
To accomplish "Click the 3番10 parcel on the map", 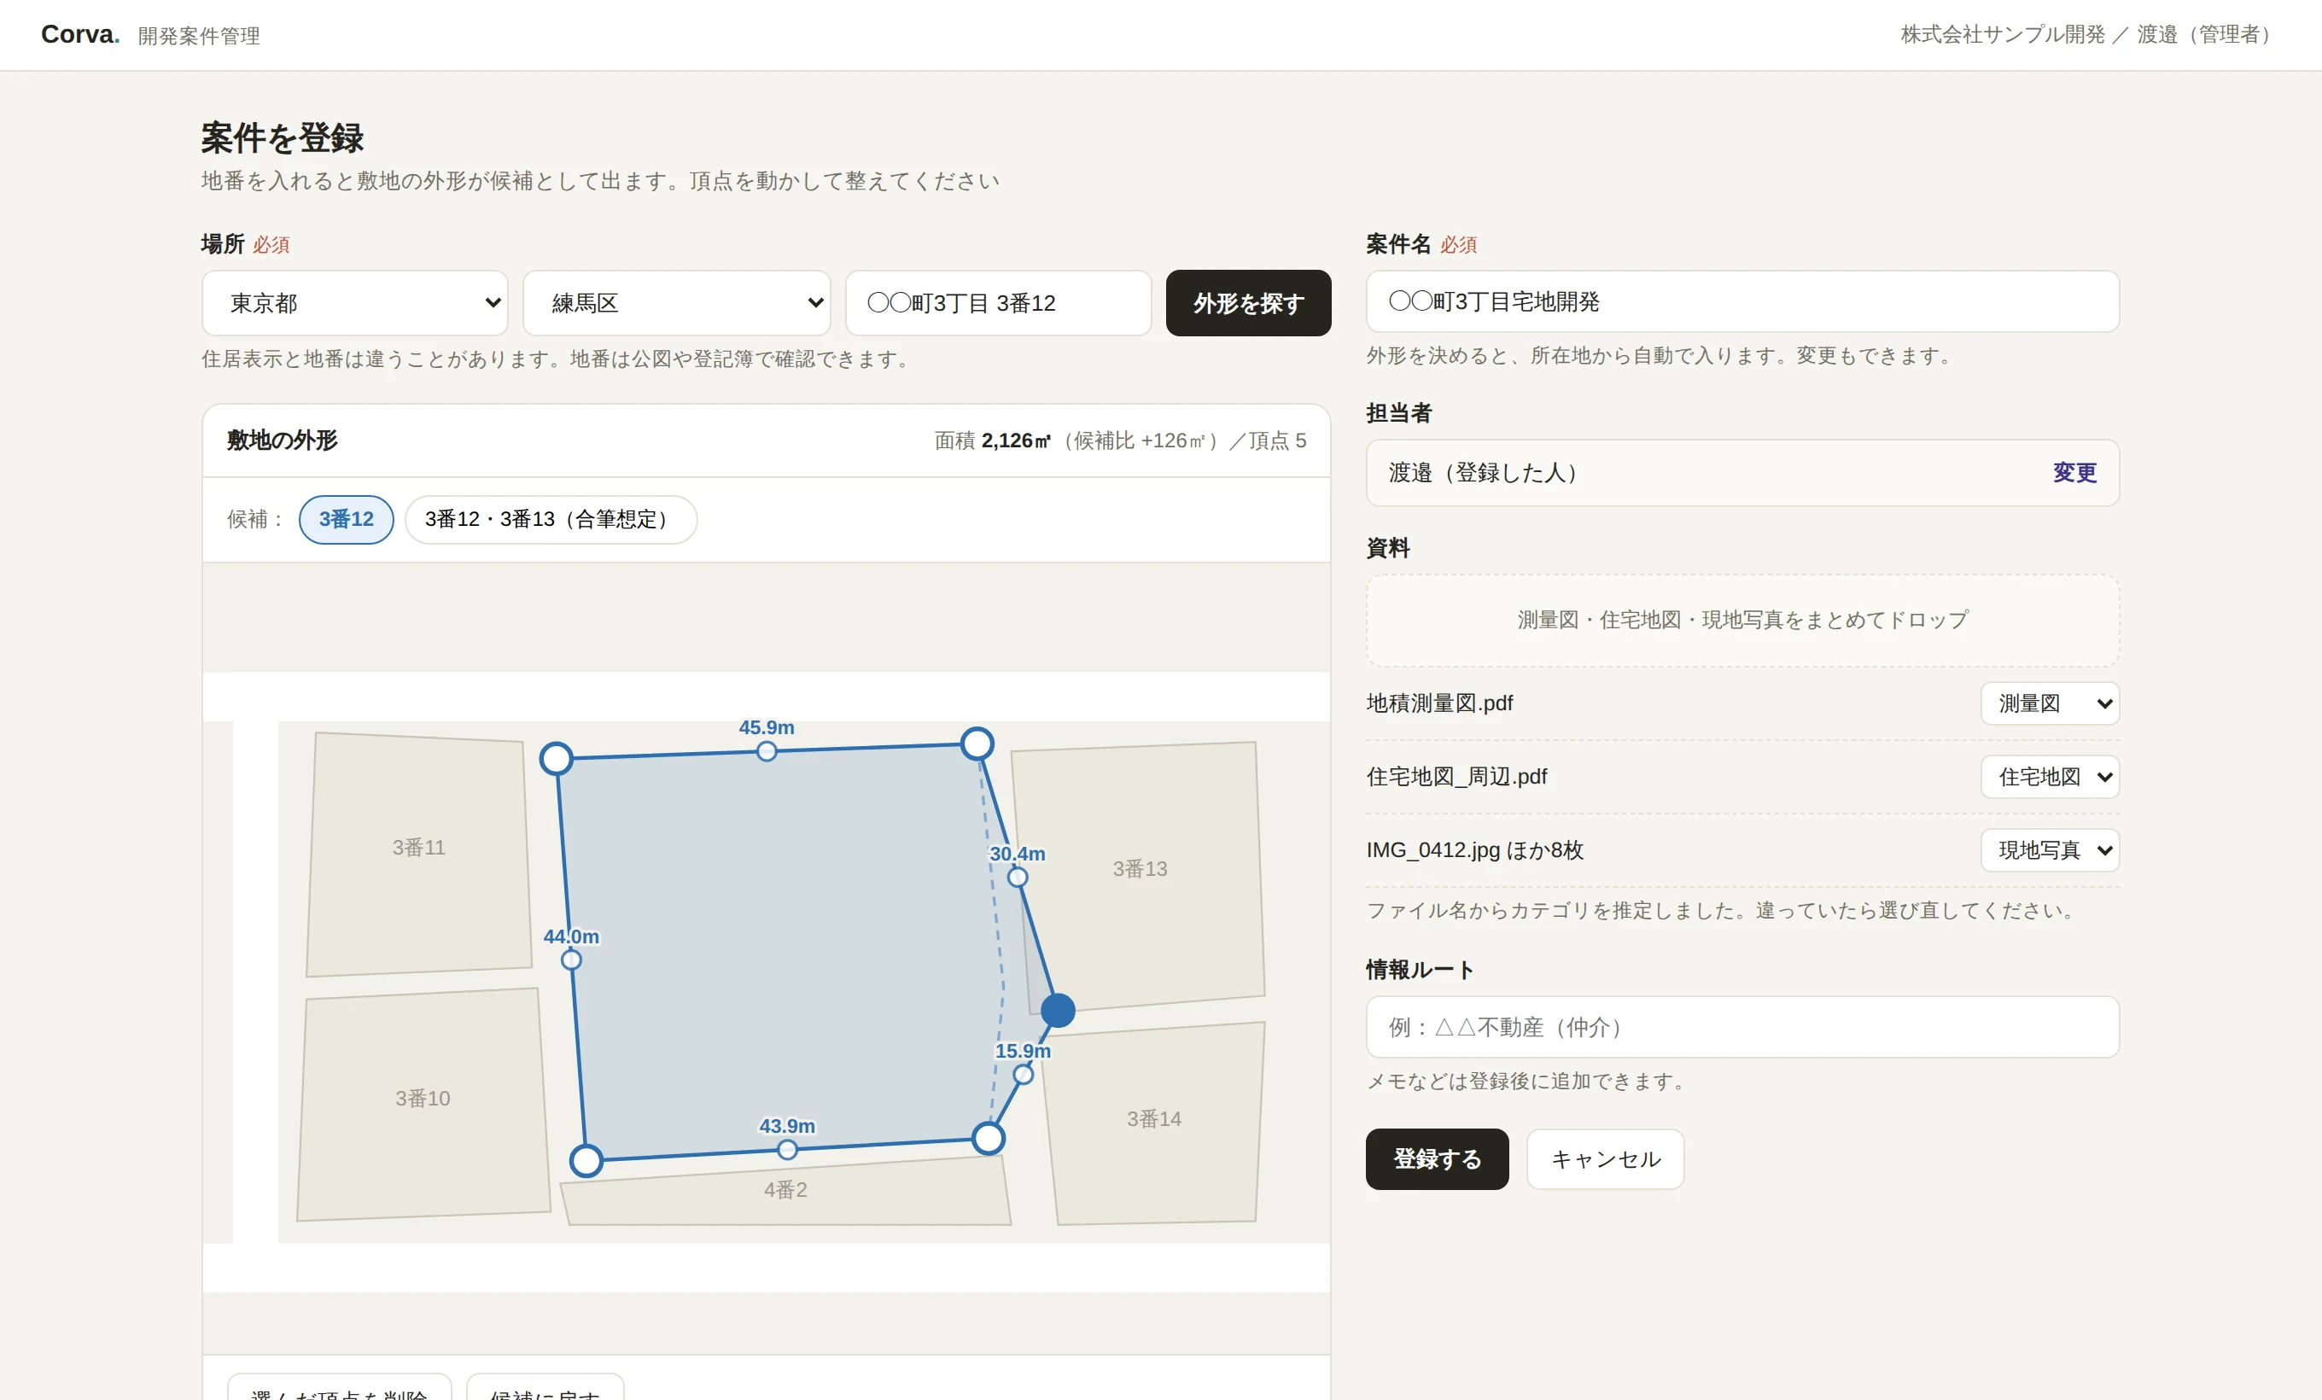I will pyautogui.click(x=423, y=1104).
